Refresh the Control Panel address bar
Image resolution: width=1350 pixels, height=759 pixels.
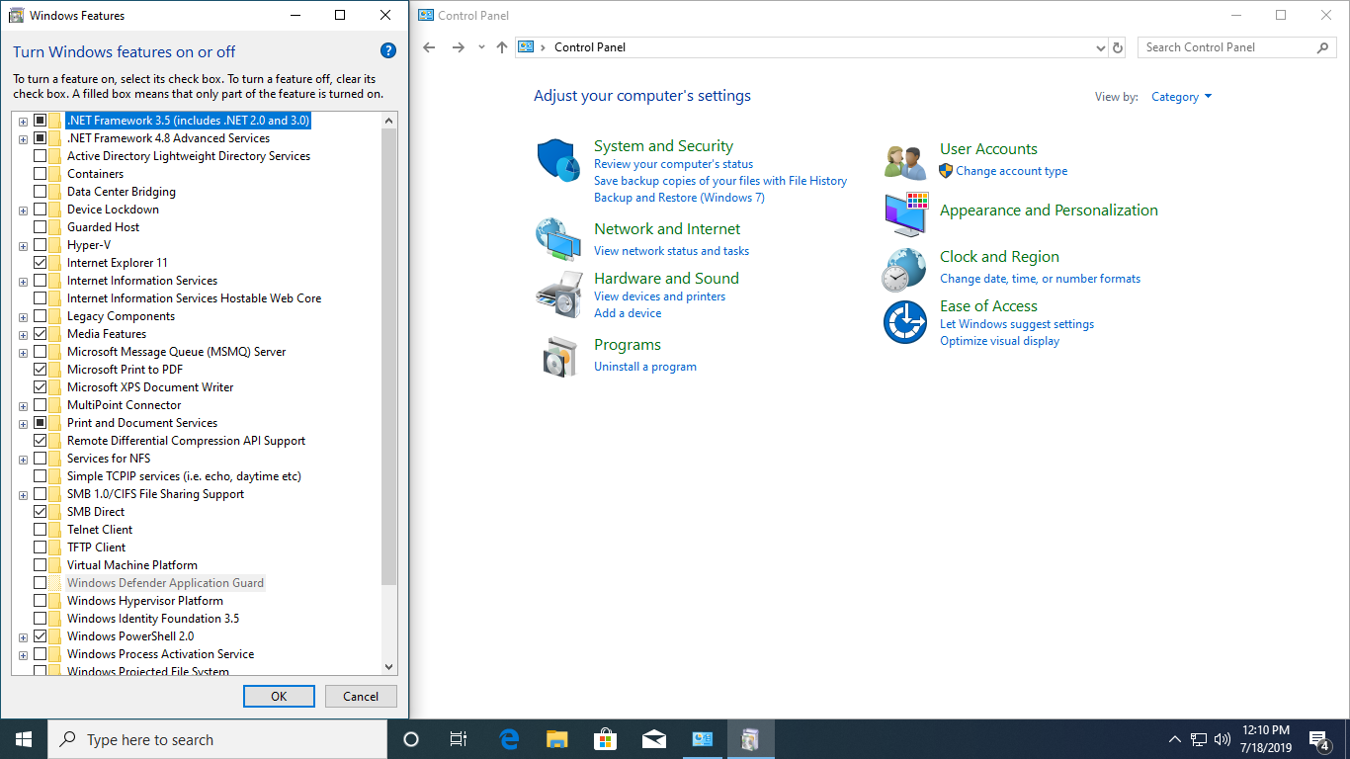click(1118, 47)
